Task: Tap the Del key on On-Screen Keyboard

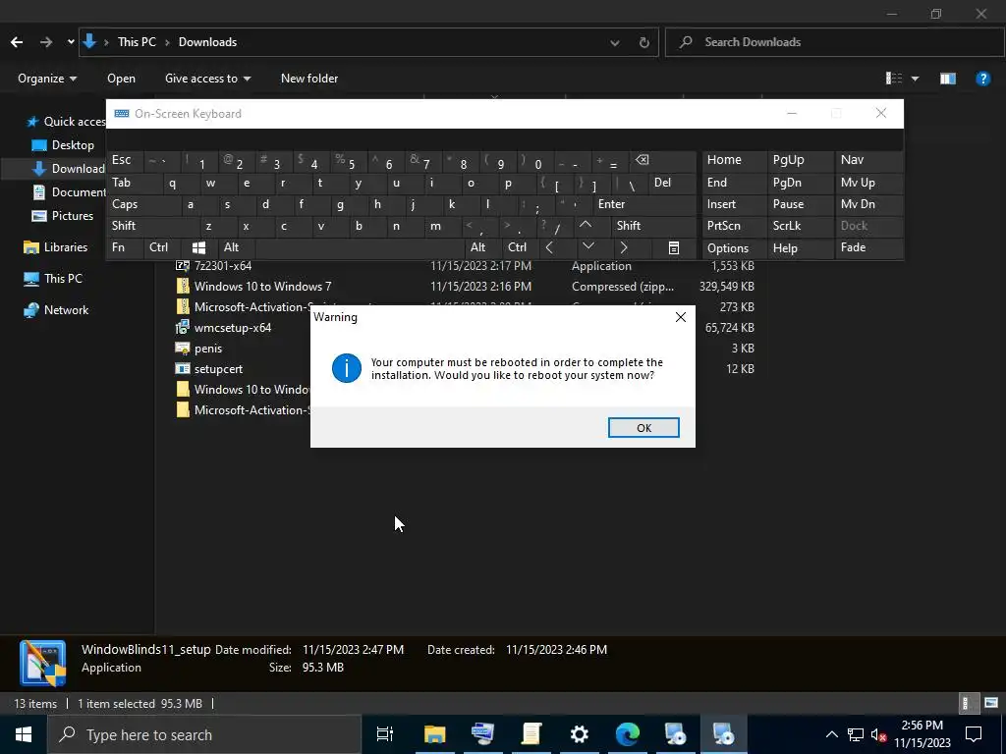Action: click(x=672, y=183)
